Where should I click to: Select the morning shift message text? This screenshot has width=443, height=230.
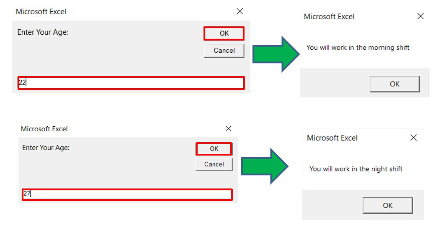point(358,47)
